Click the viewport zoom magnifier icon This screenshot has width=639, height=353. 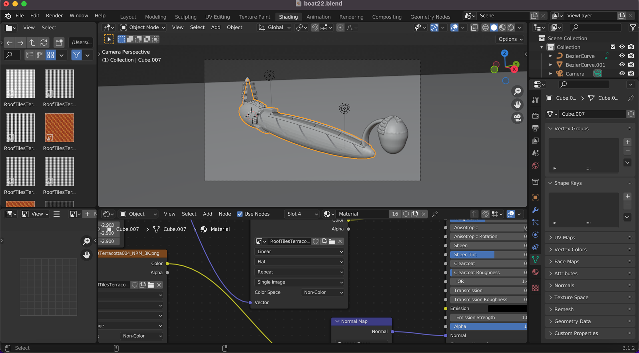click(x=518, y=91)
